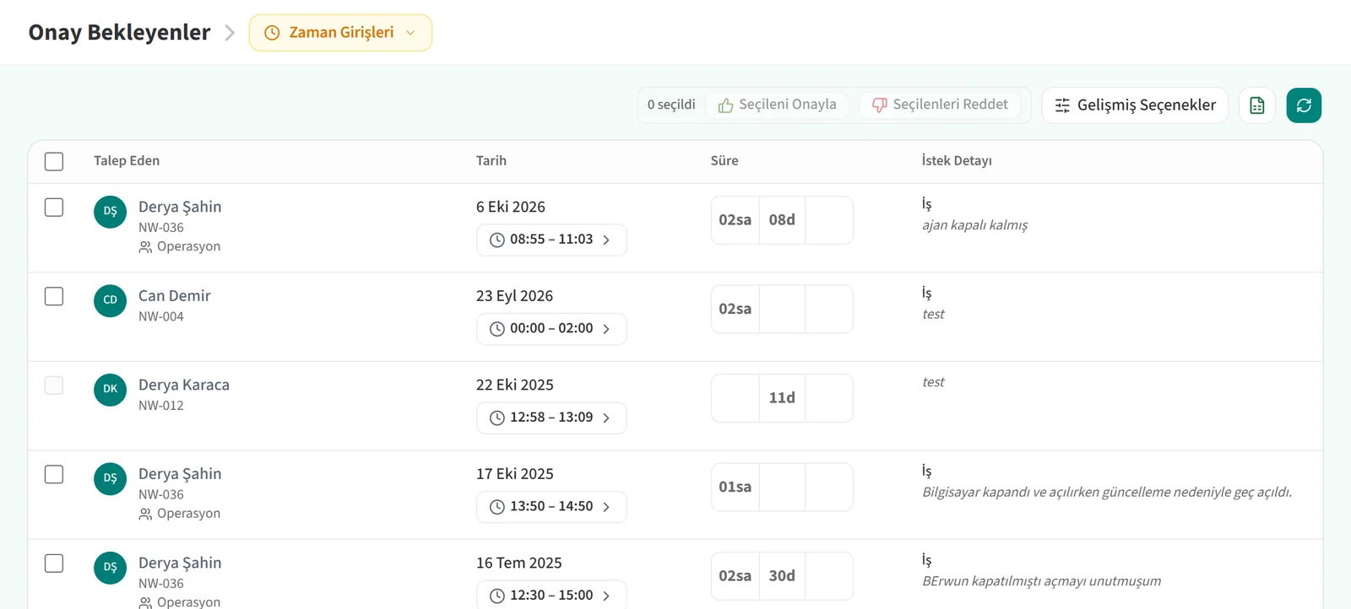This screenshot has width=1351, height=609.
Task: Click the disabled checkbox for Derya Karaca
Action: coord(54,385)
